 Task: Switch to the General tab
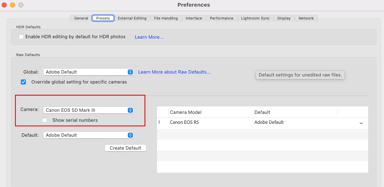[81, 18]
